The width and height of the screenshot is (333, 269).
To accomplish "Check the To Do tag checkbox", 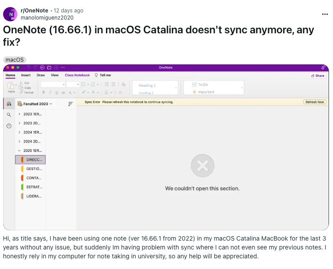I will [194, 84].
